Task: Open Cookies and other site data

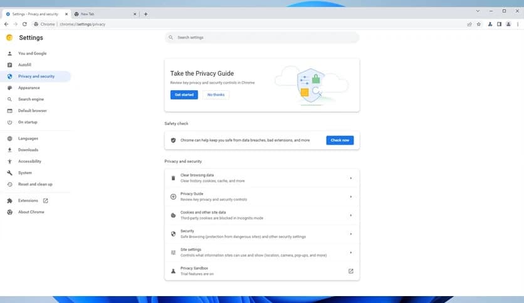Action: (262, 215)
